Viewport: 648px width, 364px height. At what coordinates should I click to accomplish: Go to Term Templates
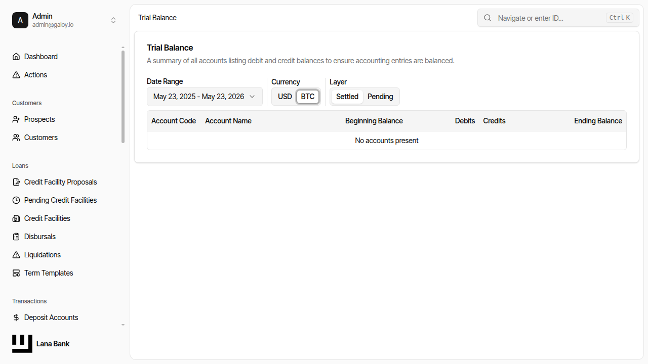[65, 273]
